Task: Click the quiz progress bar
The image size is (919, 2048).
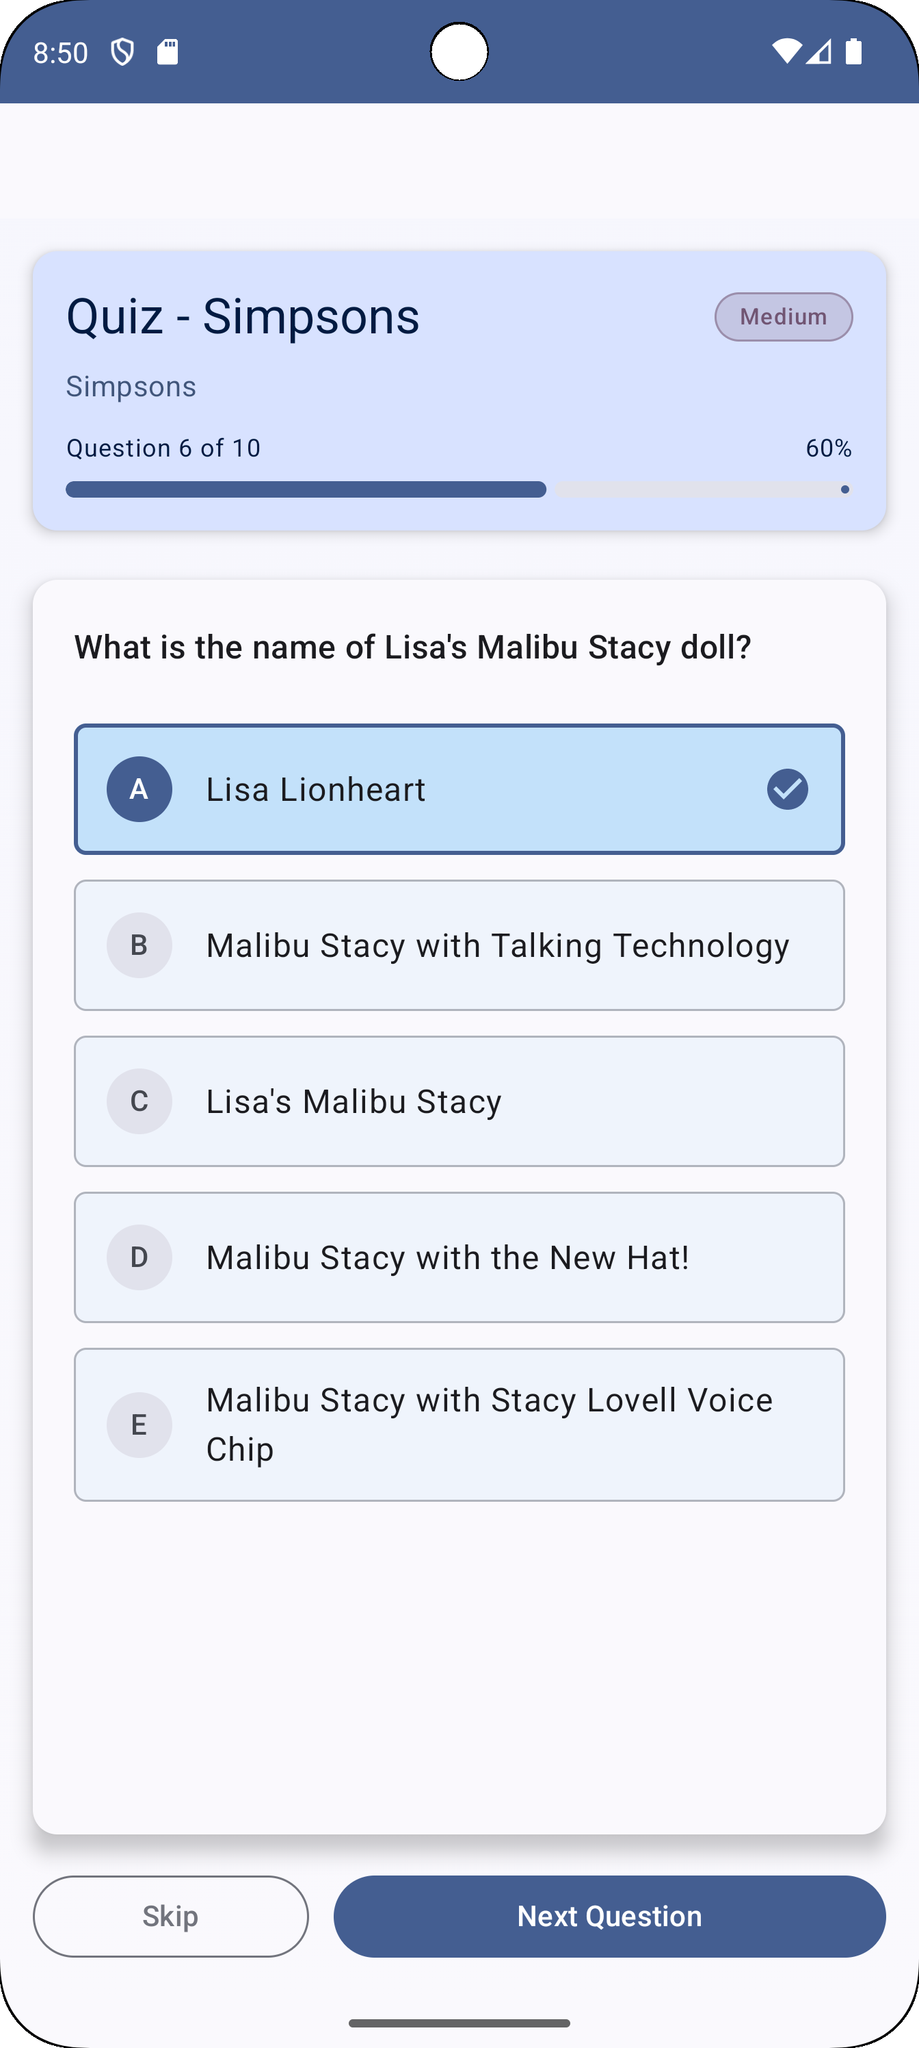Action: [459, 489]
